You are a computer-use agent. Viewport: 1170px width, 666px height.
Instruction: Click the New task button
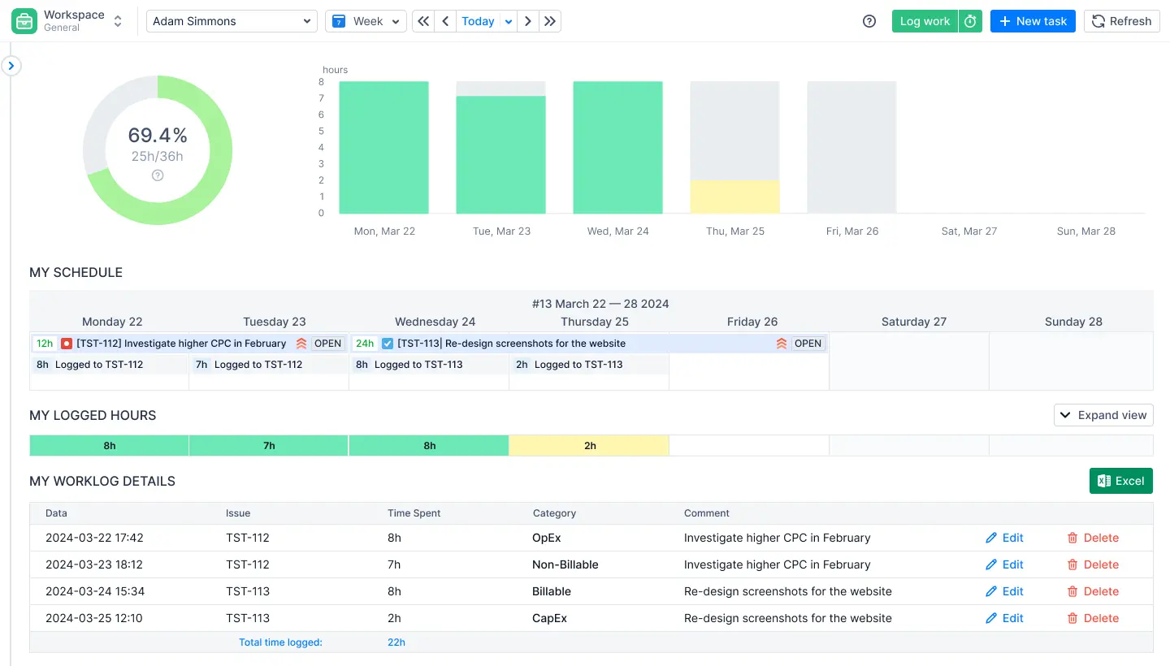pyautogui.click(x=1033, y=21)
